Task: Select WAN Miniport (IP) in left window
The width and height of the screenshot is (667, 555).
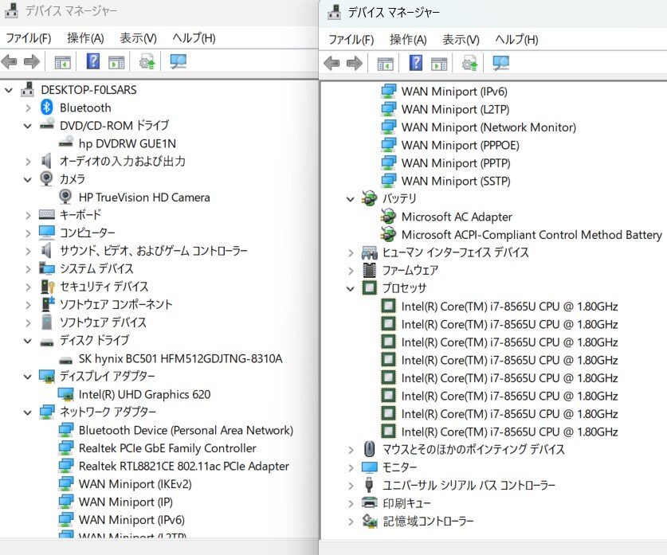Action: point(126,502)
